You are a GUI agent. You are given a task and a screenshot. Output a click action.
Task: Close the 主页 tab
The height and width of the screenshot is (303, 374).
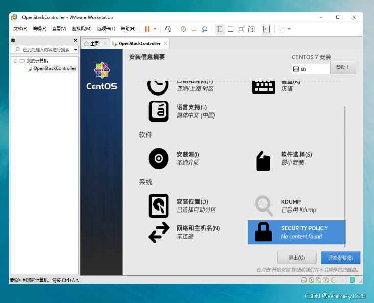105,43
